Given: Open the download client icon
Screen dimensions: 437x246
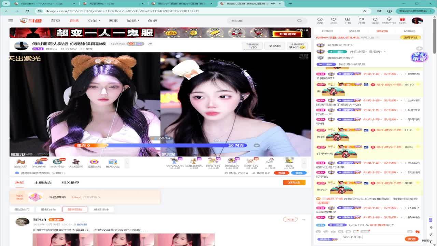Looking at the screenshot, I should (347, 20).
